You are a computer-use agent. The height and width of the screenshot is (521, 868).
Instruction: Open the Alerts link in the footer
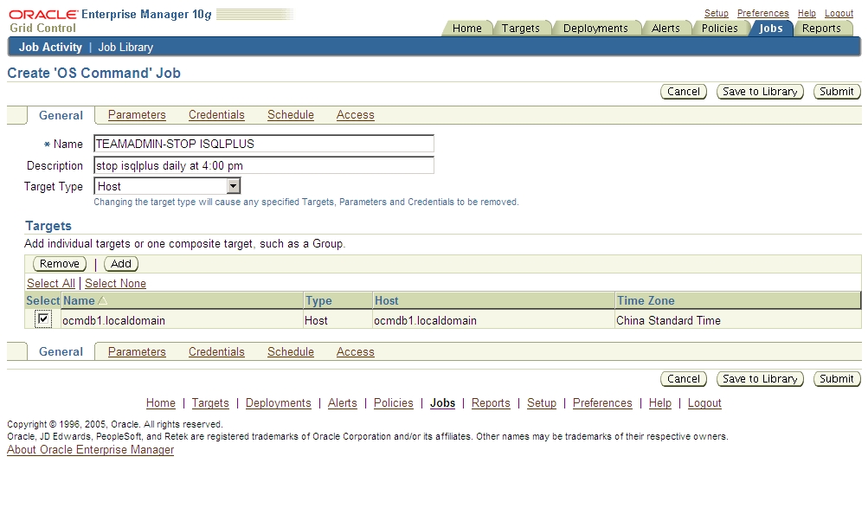(342, 403)
